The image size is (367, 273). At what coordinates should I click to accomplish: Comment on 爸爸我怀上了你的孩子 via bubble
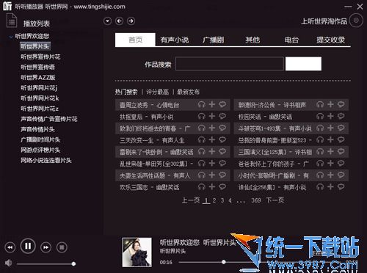[341, 163]
